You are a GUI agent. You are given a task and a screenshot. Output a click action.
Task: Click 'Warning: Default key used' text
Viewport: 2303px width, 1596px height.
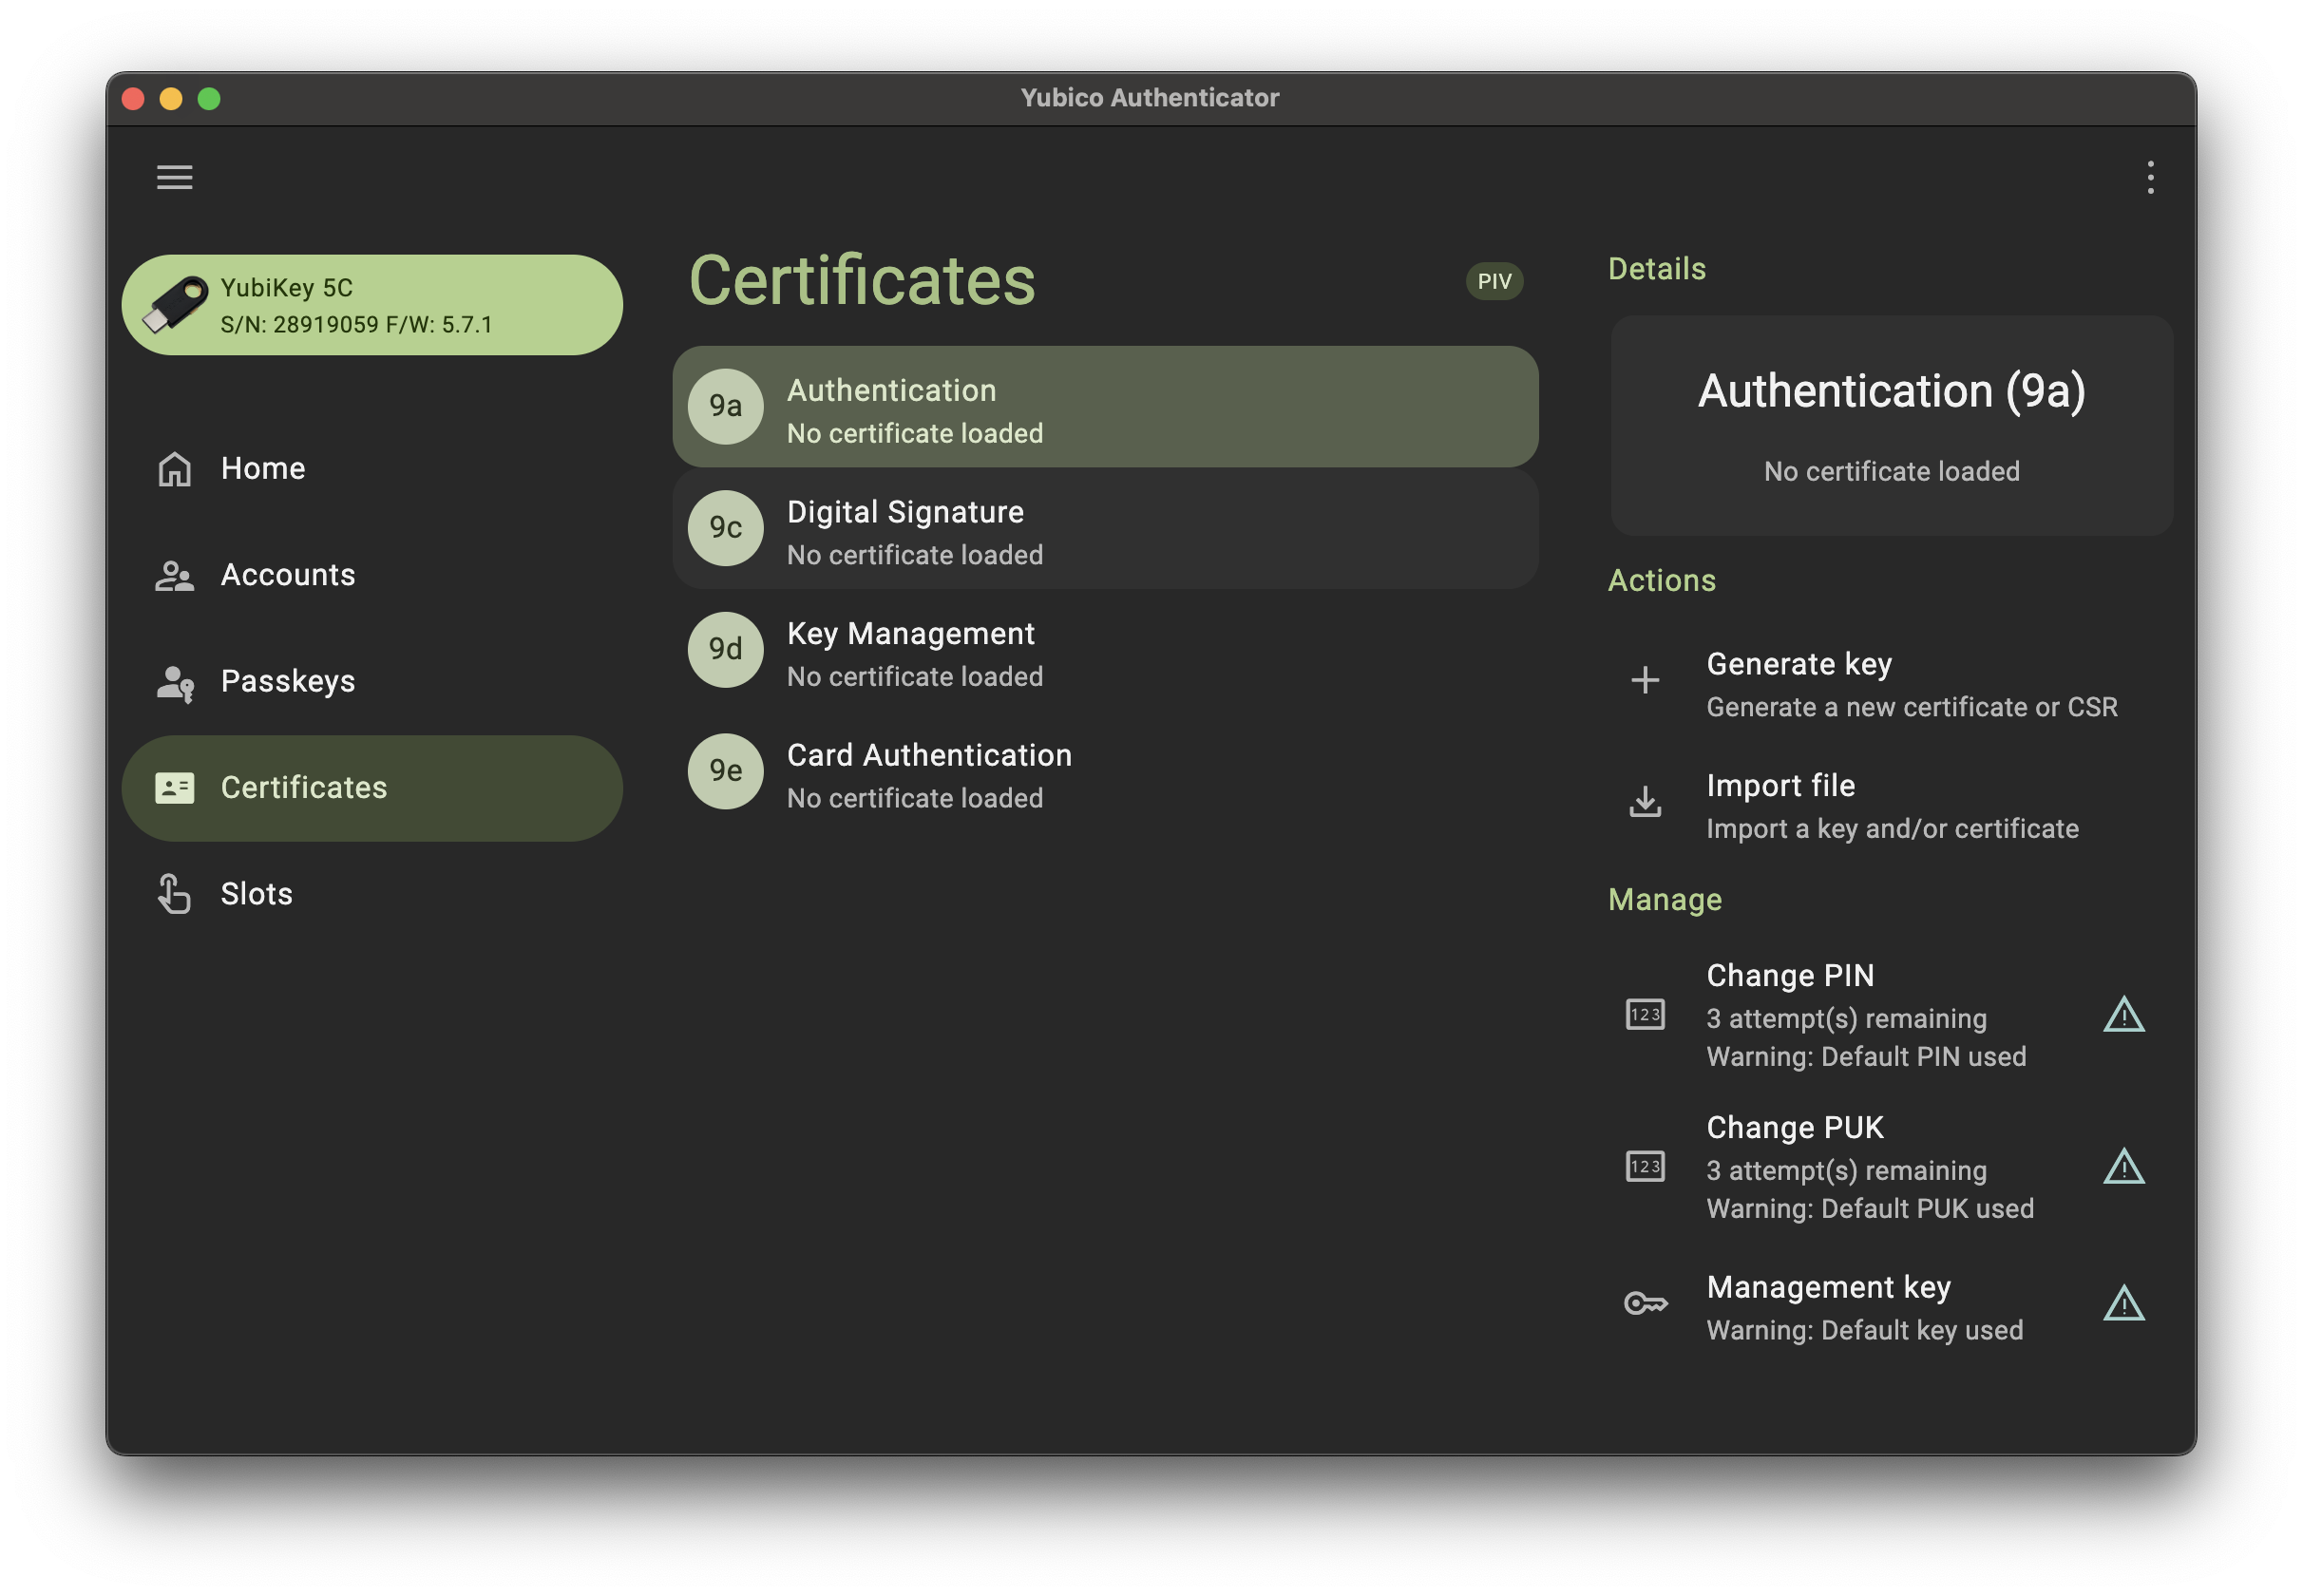[1864, 1330]
